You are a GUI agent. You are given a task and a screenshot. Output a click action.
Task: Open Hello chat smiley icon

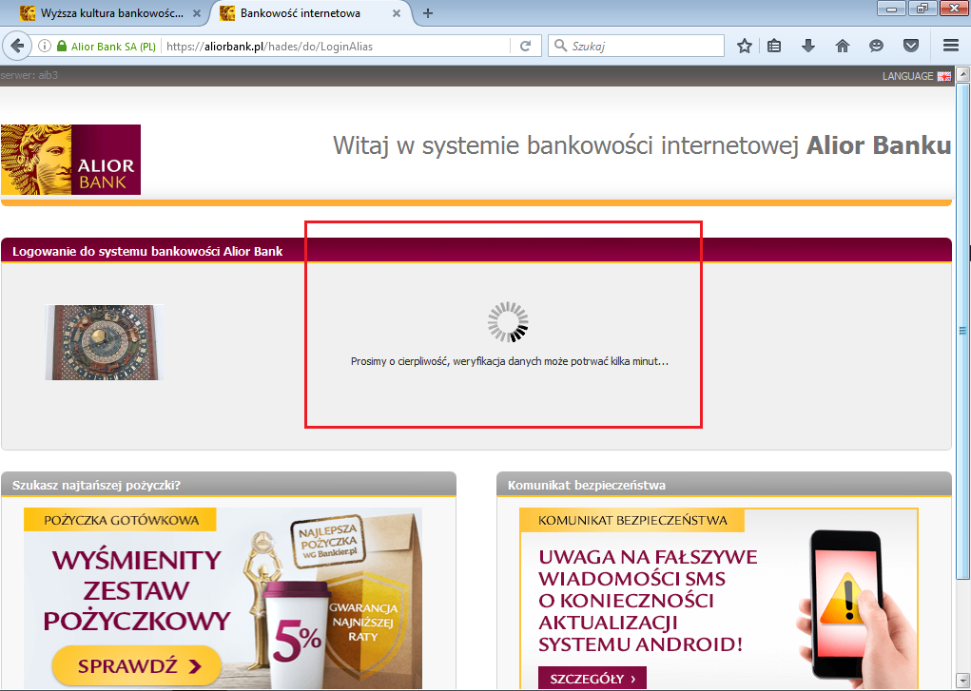pyautogui.click(x=876, y=46)
